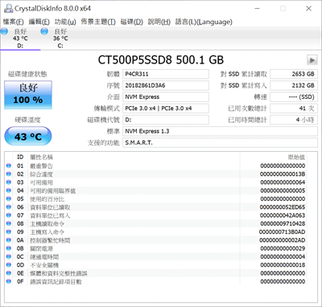This screenshot has height=307, width=322.
Task: Click the power-on hours value 4 小時
Action: (294, 120)
